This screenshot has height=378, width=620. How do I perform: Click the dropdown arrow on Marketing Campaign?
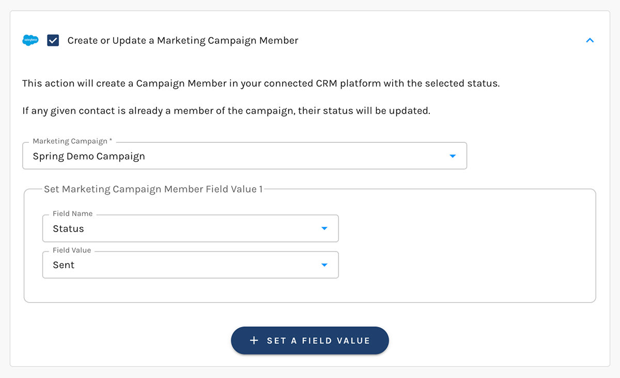pos(453,156)
